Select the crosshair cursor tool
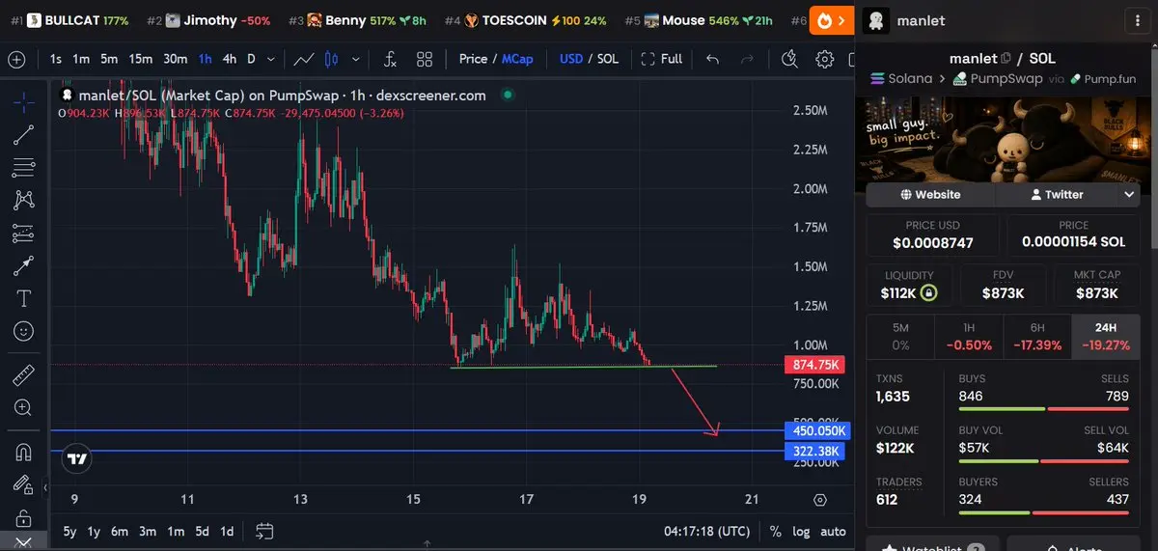The width and height of the screenshot is (1158, 551). tap(24, 102)
